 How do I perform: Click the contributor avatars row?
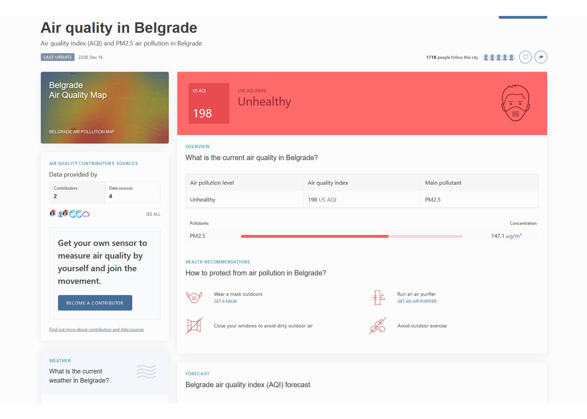pyautogui.click(x=70, y=214)
